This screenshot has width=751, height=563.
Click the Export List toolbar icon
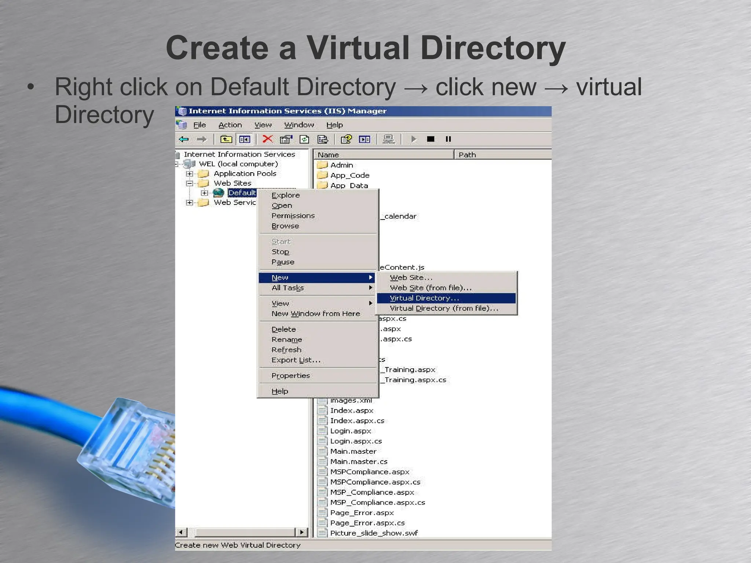(x=323, y=139)
